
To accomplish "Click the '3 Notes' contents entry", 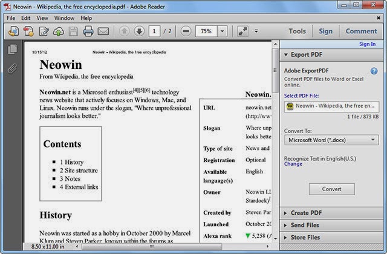I will point(70,179).
